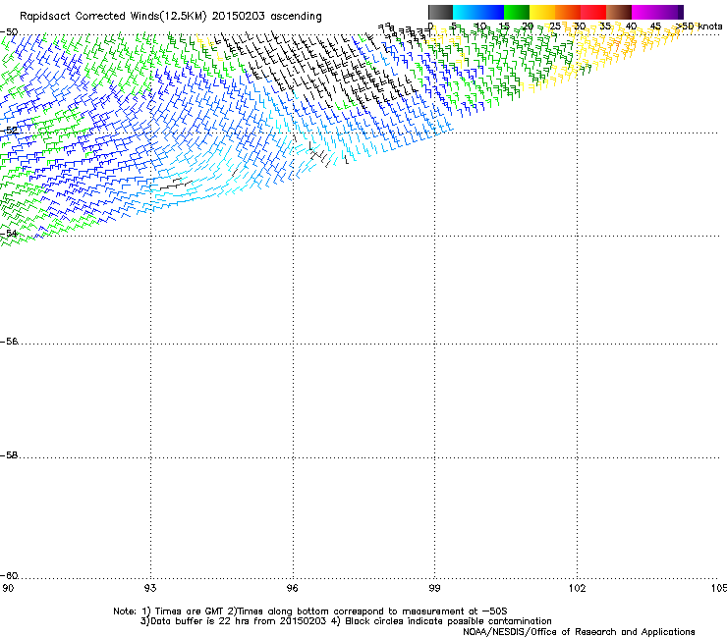Image resolution: width=727 pixels, height=638 pixels.
Task: Click the latitude label '-58'
Action: click(9, 455)
